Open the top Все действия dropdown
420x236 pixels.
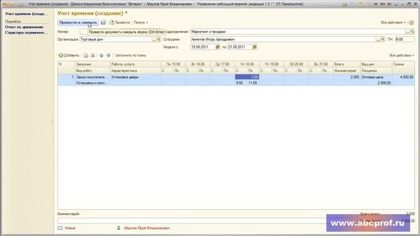[393, 22]
